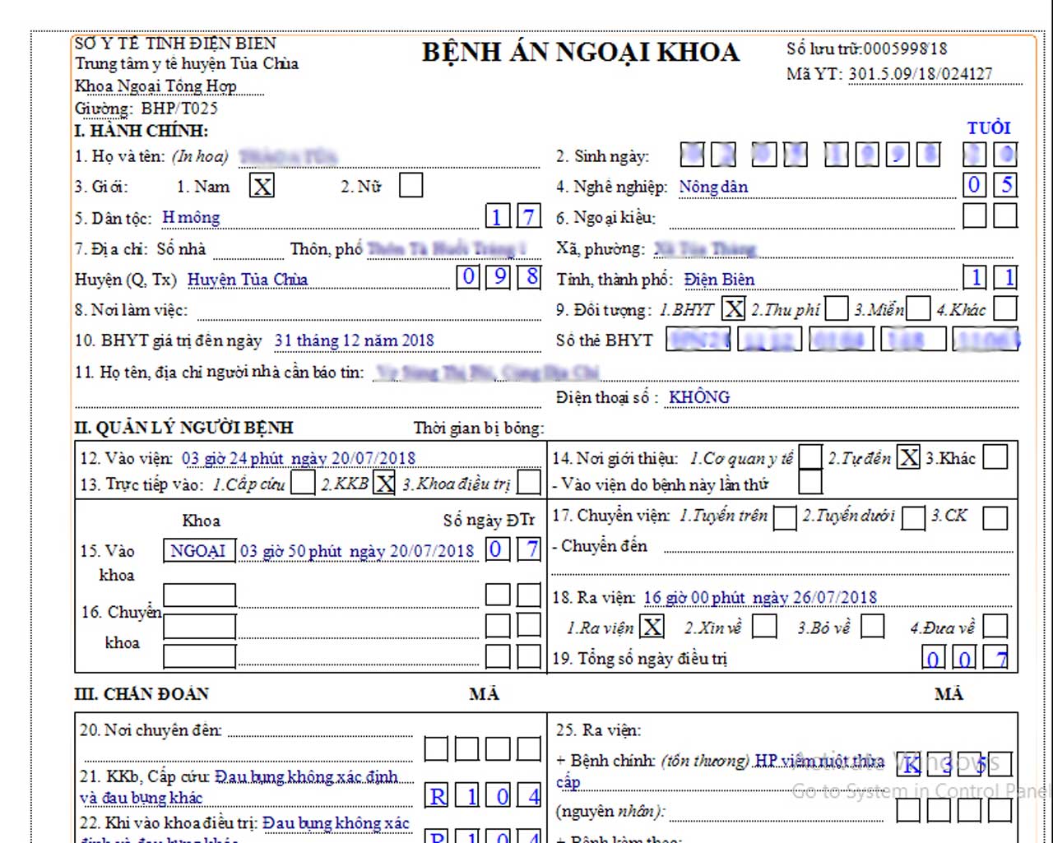Check the '1.Cấp cứu' checkbox
Image resolution: width=1053 pixels, height=843 pixels.
(304, 482)
